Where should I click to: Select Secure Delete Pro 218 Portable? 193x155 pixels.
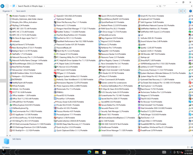[x=112, y=105]
